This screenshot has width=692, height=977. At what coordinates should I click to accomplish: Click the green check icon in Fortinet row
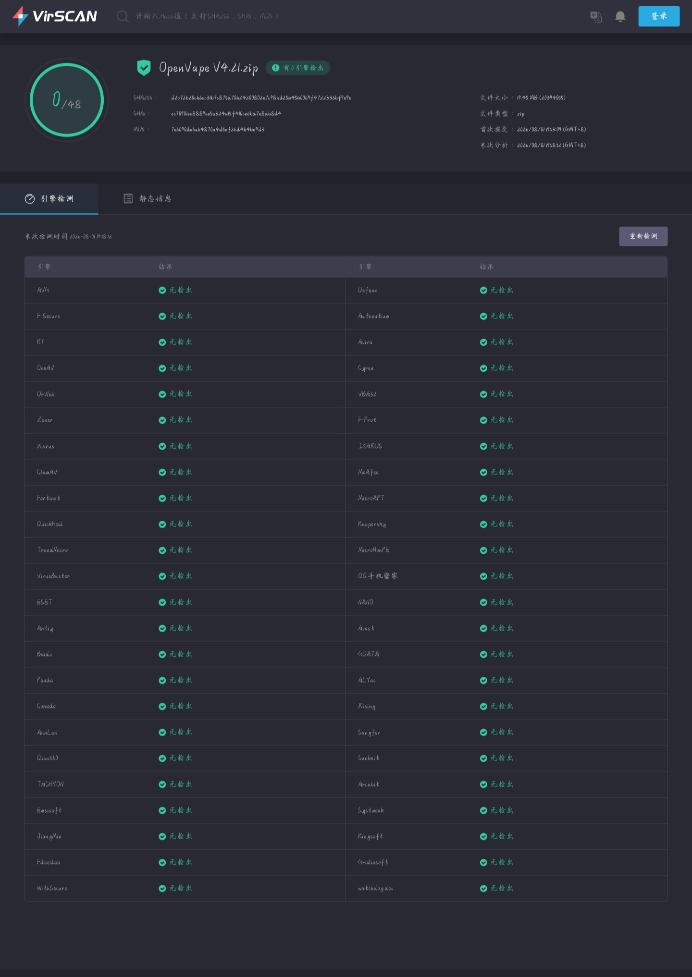coord(162,498)
